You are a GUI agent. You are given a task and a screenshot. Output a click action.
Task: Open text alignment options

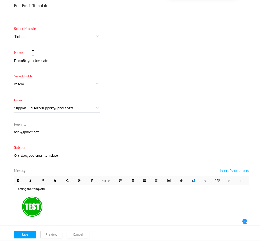coord(120,180)
